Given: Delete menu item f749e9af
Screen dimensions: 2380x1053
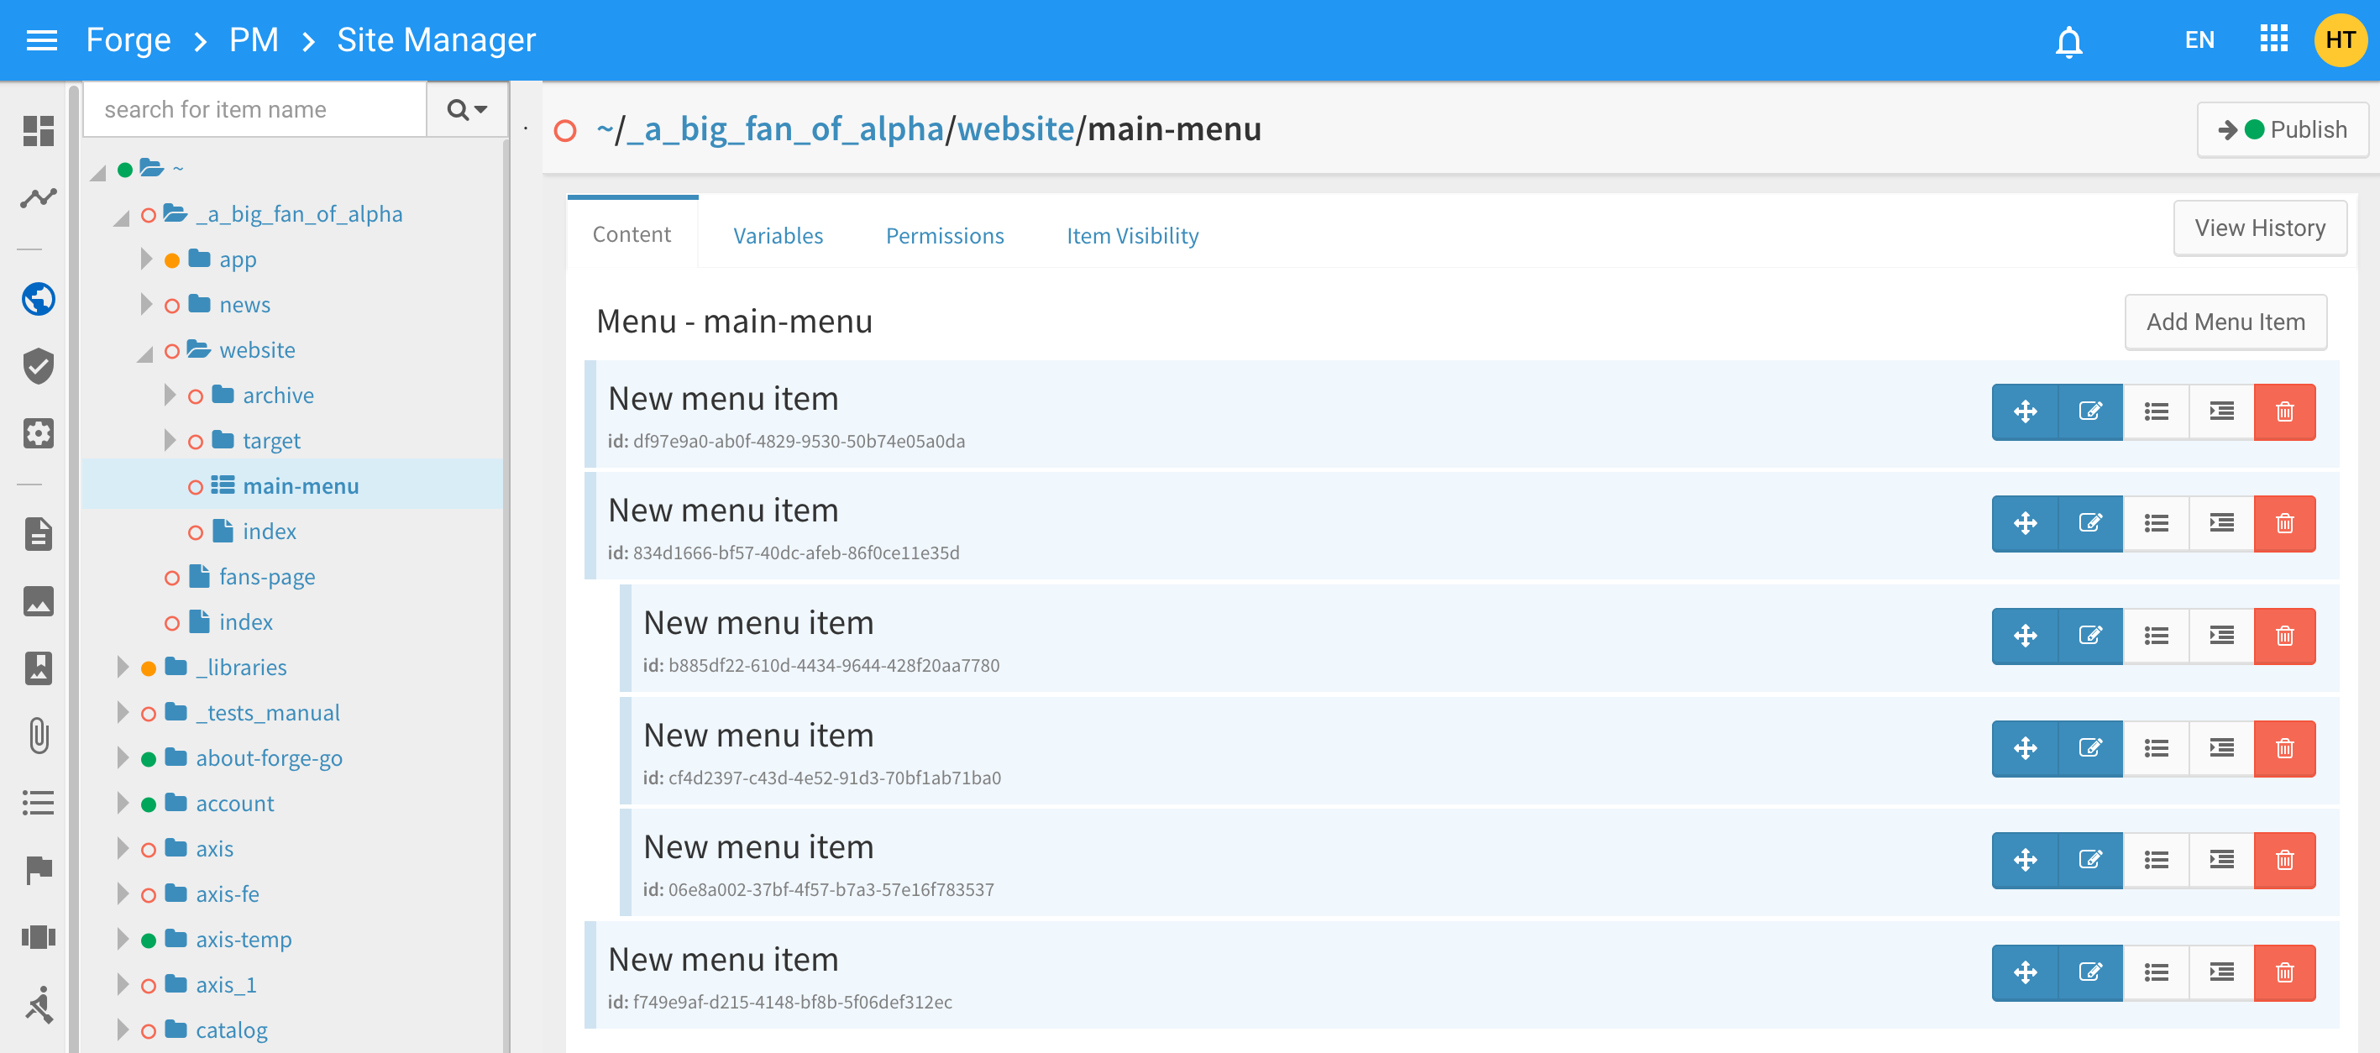Looking at the screenshot, I should click(x=2284, y=972).
